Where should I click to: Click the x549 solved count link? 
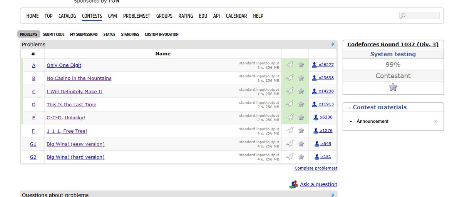coord(326,144)
